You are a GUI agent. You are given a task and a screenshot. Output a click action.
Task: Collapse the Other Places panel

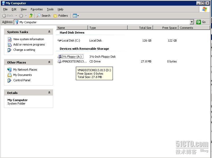[x=49, y=62]
